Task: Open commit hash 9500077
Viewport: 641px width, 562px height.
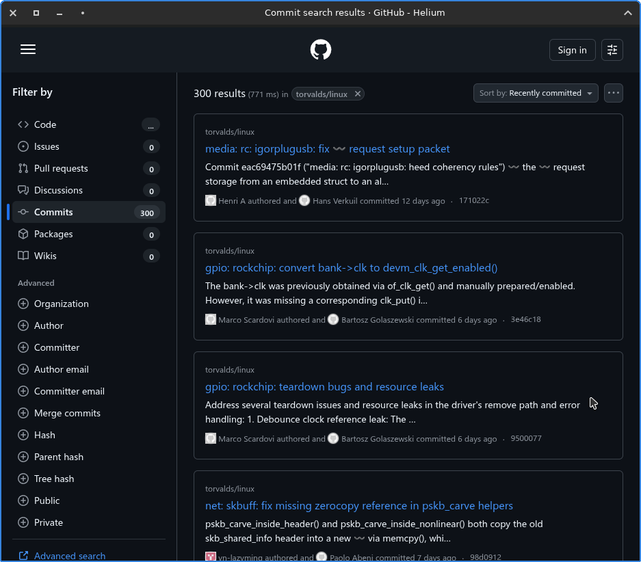Action: [526, 438]
